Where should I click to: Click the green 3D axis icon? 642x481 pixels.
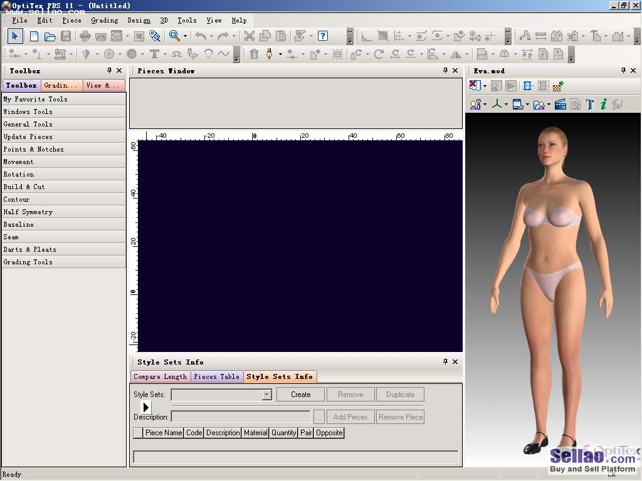coord(497,105)
